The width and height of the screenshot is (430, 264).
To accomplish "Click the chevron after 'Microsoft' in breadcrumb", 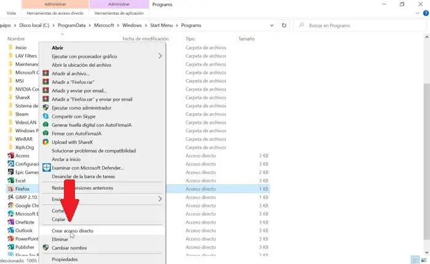I will pos(118,26).
